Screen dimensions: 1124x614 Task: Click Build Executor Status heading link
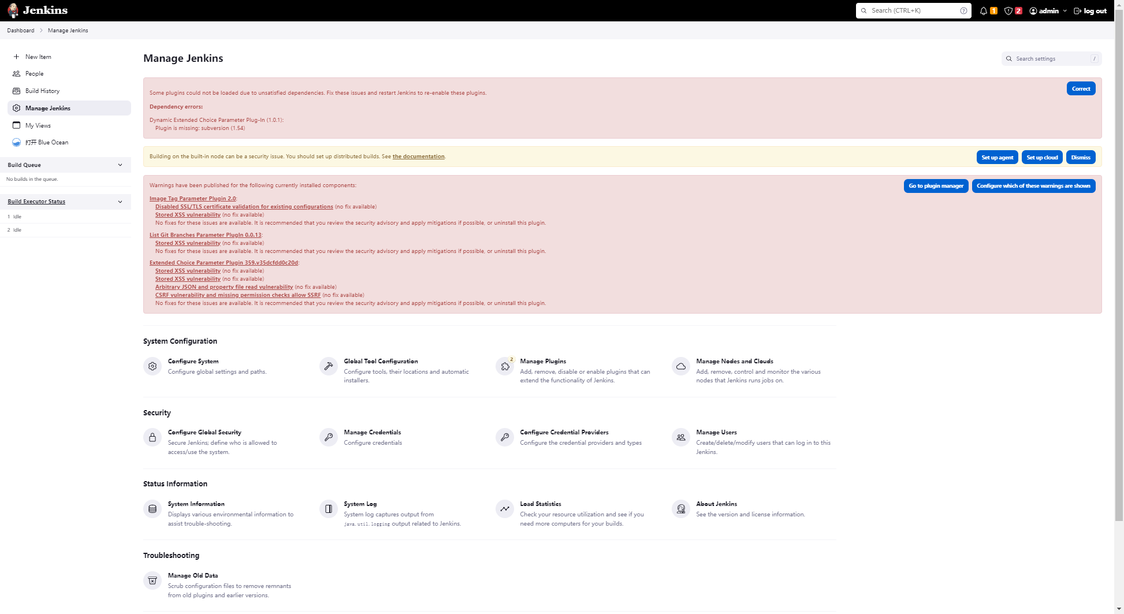click(36, 202)
